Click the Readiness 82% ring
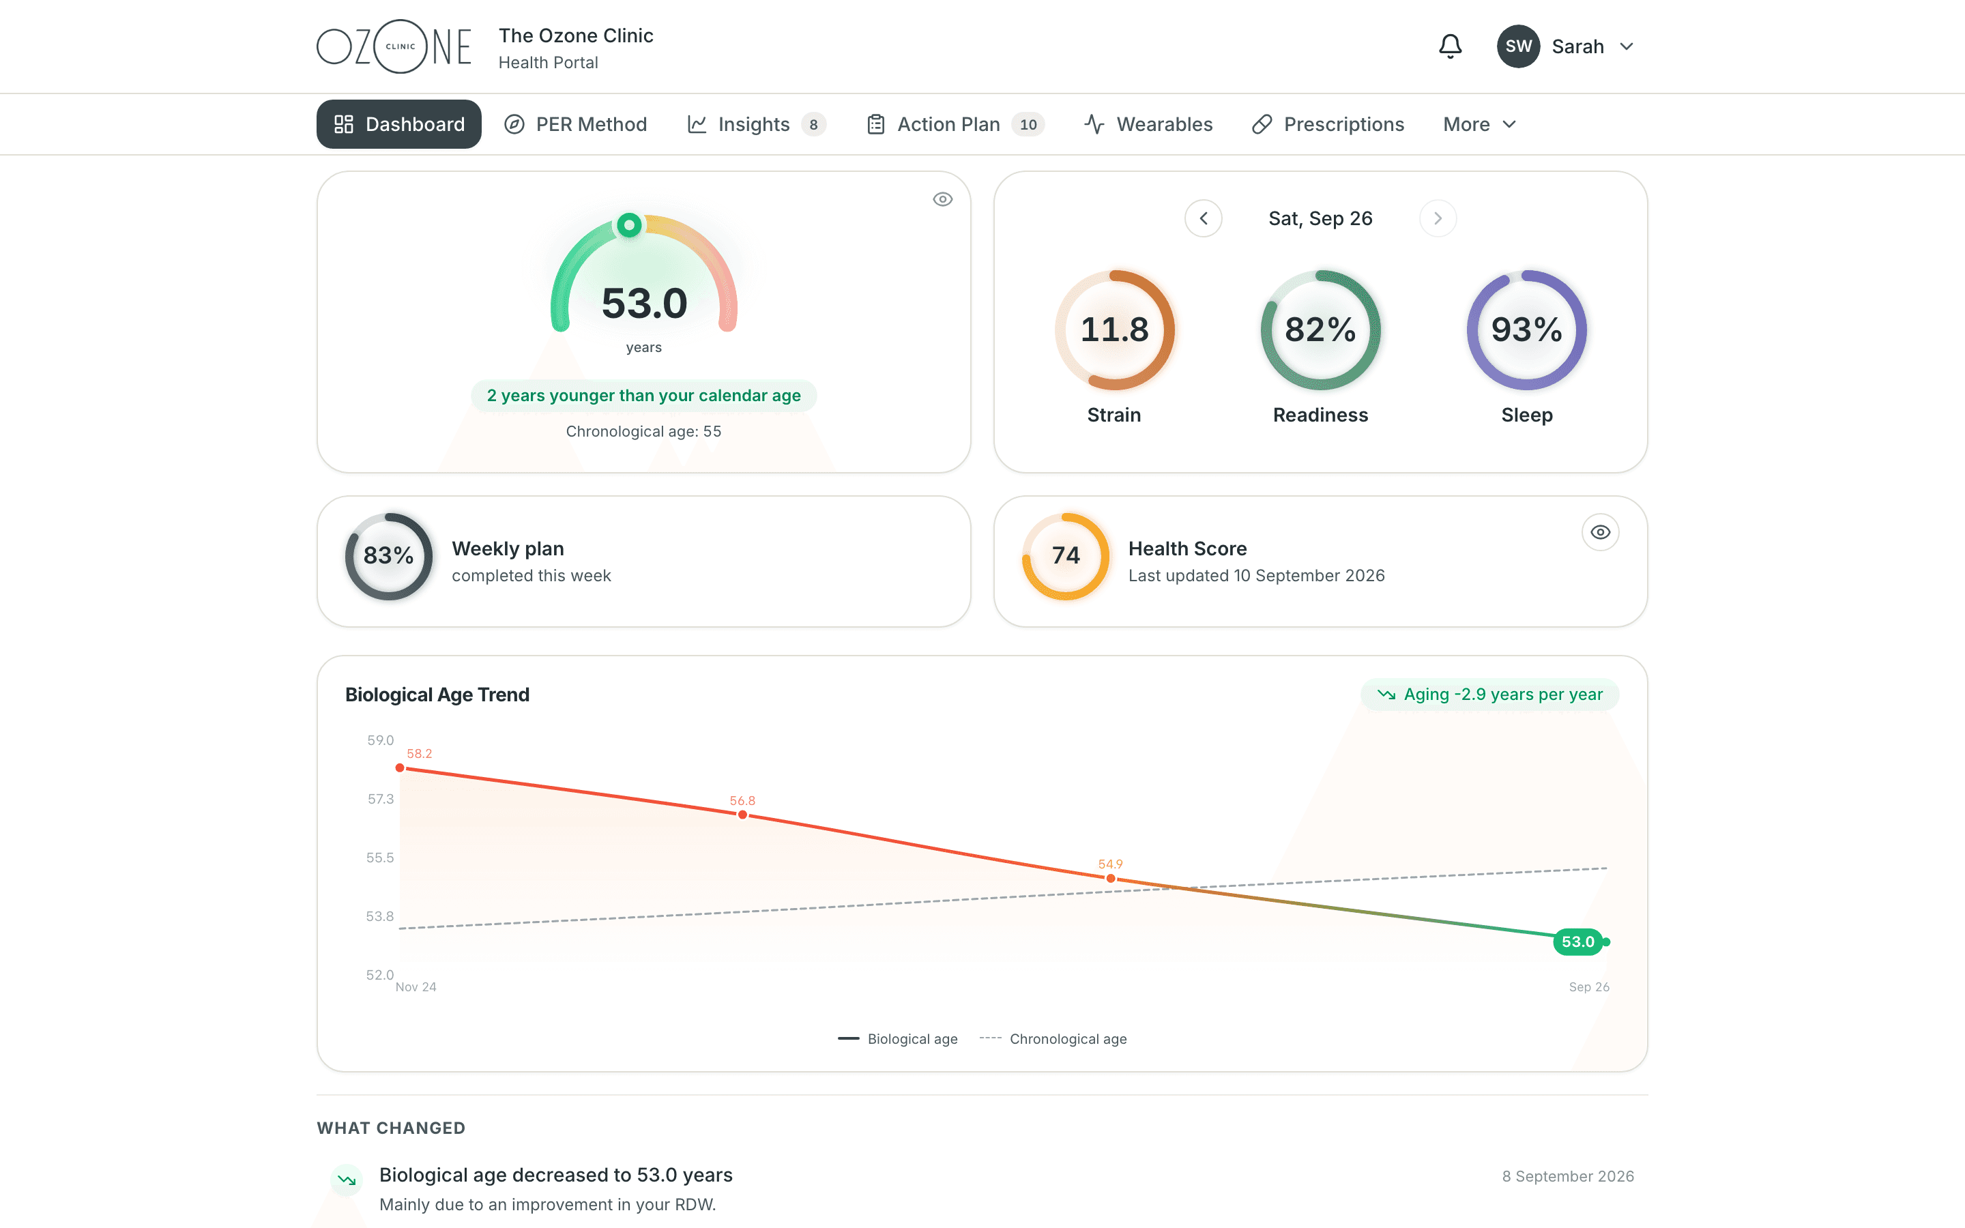The height and width of the screenshot is (1228, 1965). (1320, 330)
